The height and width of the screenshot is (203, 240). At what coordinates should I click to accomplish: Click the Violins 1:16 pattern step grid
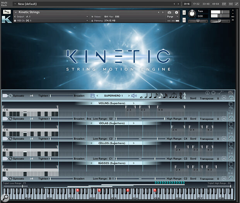30,114
